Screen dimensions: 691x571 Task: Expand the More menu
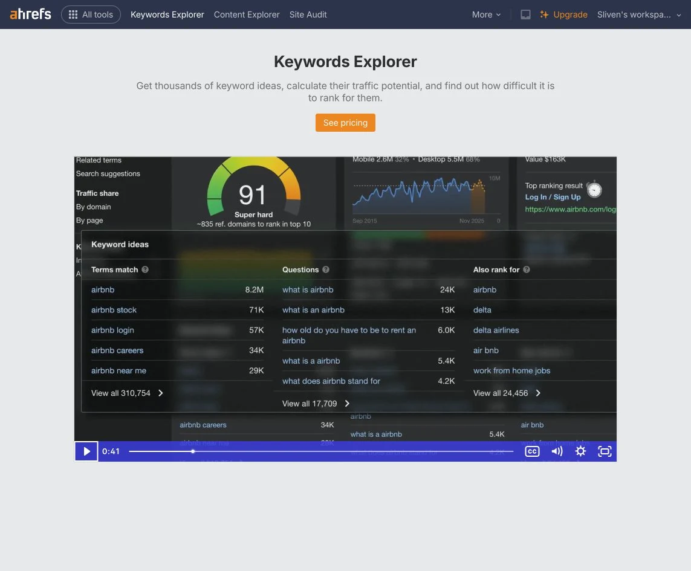coord(486,15)
